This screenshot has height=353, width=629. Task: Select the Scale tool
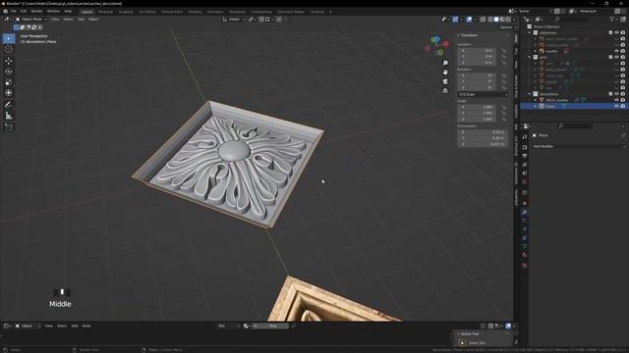coord(9,82)
